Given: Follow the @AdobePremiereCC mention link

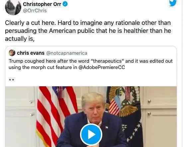Looking at the screenshot, I should pyautogui.click(x=102, y=67).
